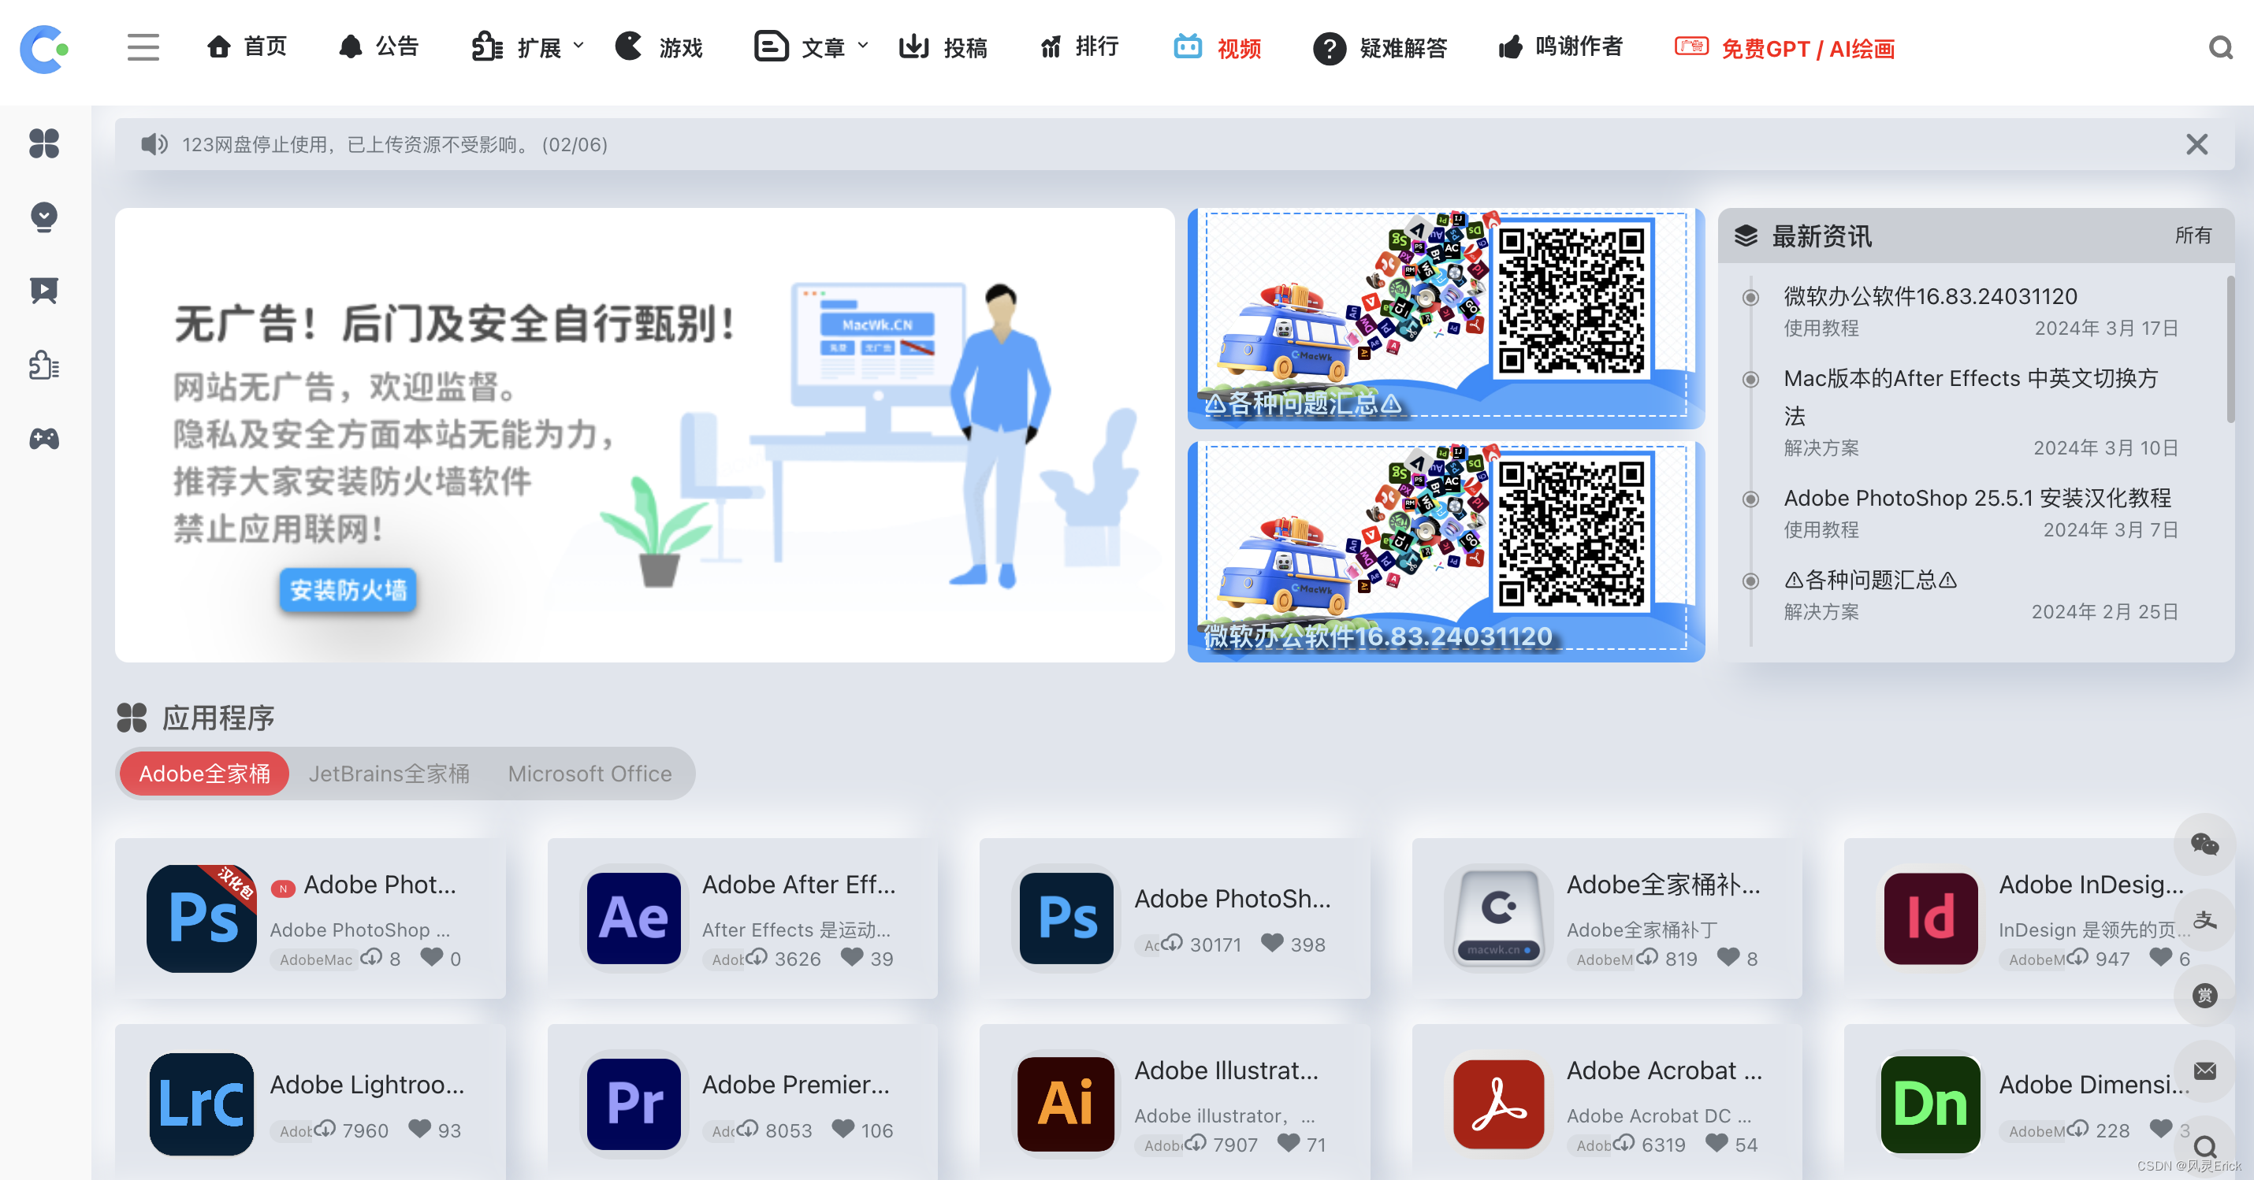Click the lightbulb icon in left sidebar
Image resolution: width=2254 pixels, height=1180 pixels.
click(44, 217)
